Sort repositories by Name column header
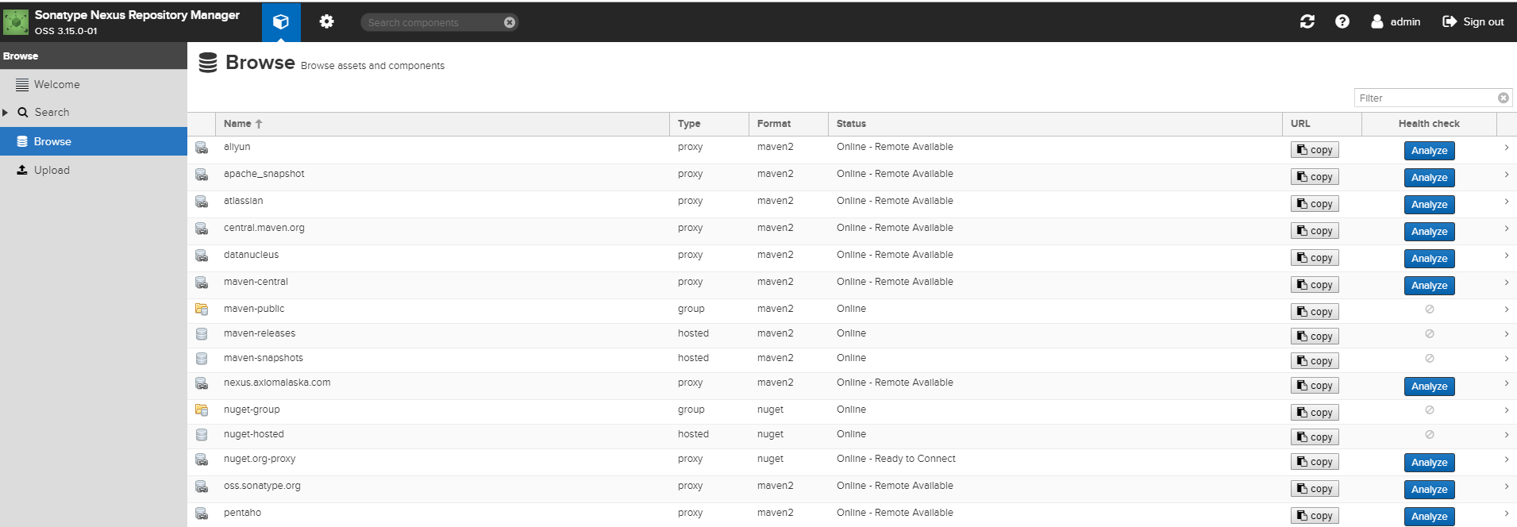1517x527 pixels. pos(238,124)
